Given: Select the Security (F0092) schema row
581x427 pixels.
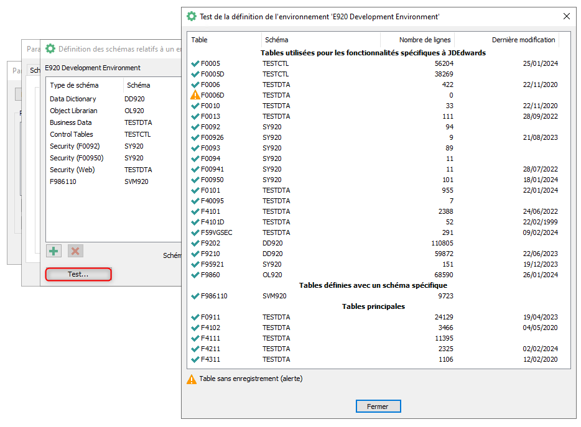Looking at the screenshot, I should point(113,146).
